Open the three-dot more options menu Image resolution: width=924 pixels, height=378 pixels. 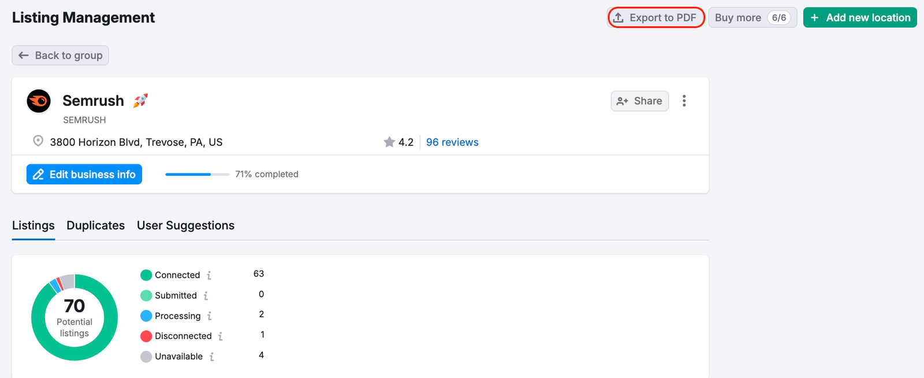684,101
